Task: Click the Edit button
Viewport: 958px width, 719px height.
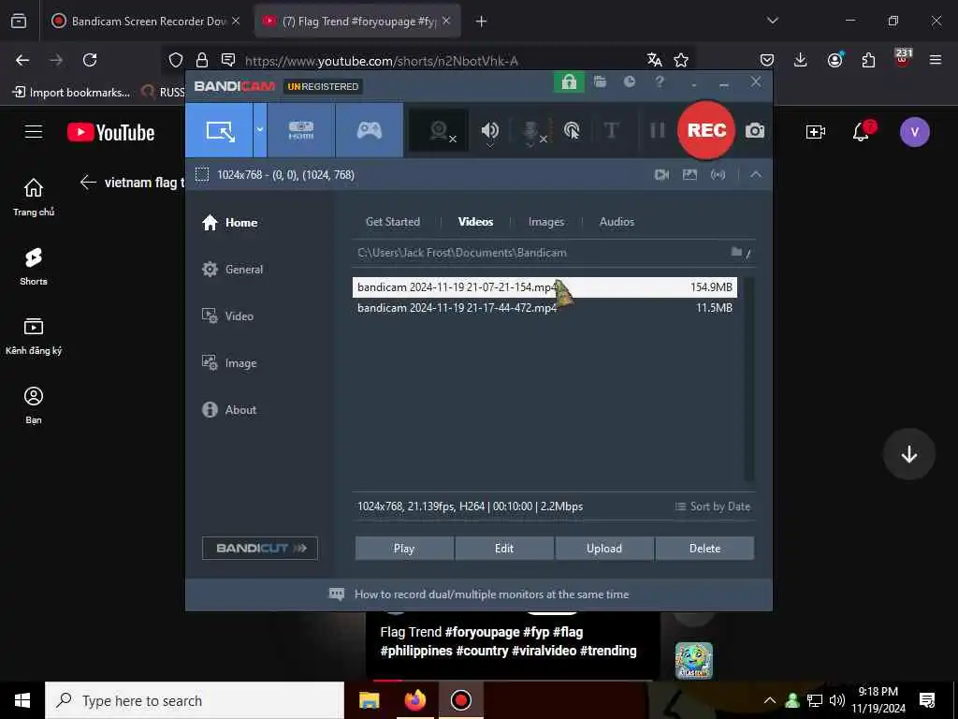Action: [x=504, y=549]
